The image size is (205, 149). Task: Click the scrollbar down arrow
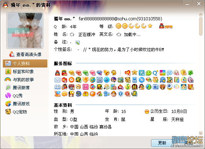(x=201, y=133)
